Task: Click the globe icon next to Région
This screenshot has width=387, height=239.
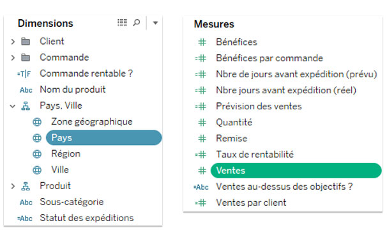Action: [37, 154]
